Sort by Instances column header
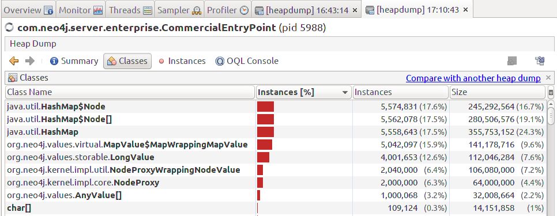 [x=401, y=92]
